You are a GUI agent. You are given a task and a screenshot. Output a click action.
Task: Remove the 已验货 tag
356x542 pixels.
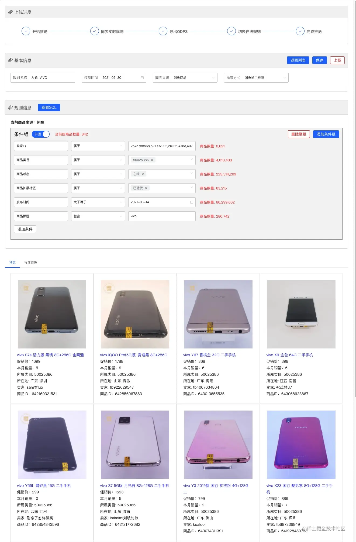coord(146,188)
